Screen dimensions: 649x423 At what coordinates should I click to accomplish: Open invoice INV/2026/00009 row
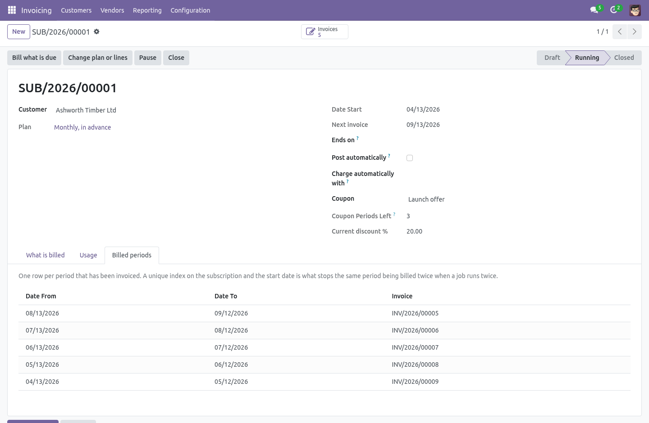pos(324,382)
